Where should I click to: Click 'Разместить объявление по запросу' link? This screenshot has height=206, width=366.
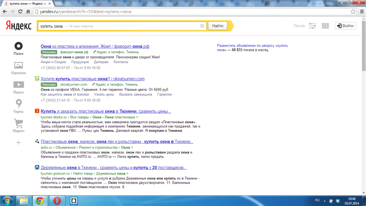pyautogui.click(x=253, y=48)
